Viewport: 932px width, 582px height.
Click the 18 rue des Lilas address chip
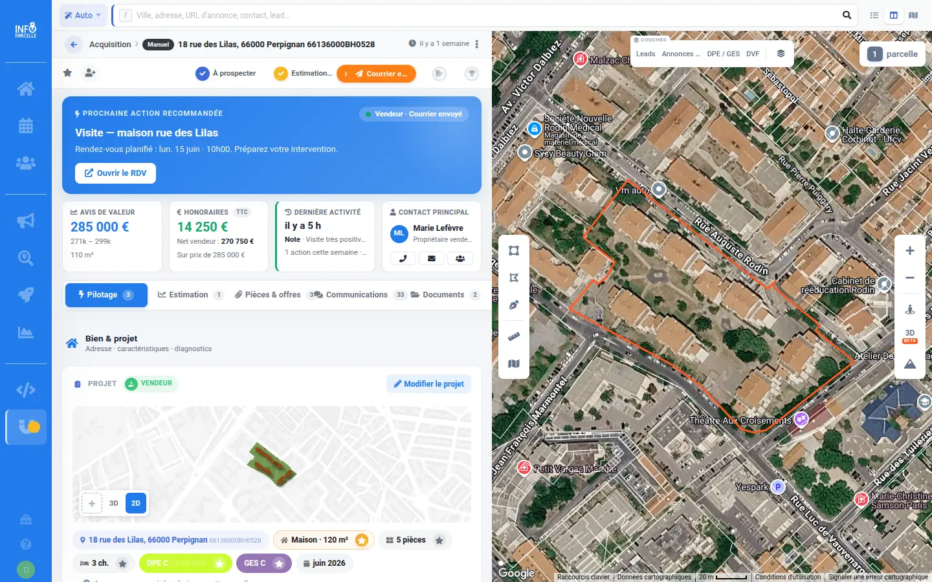171,540
